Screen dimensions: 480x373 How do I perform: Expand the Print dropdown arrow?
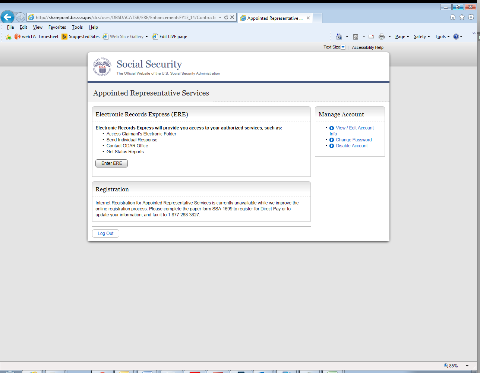tap(389, 37)
